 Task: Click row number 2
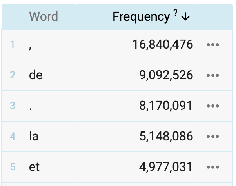tap(13, 75)
